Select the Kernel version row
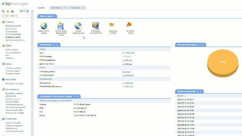The height and width of the screenshot is (136, 242). tap(104, 116)
